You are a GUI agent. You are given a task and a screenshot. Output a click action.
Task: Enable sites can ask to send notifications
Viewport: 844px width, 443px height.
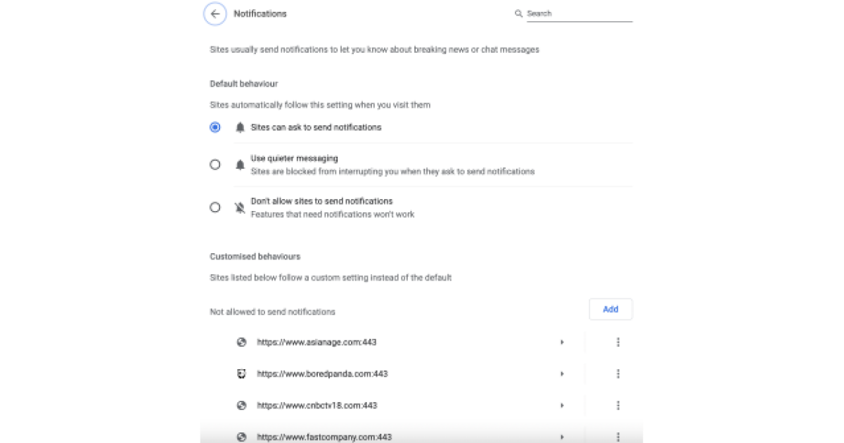tap(215, 127)
